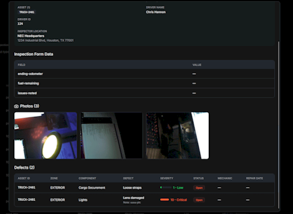Click the driver name Chris Hannon

coord(156,12)
